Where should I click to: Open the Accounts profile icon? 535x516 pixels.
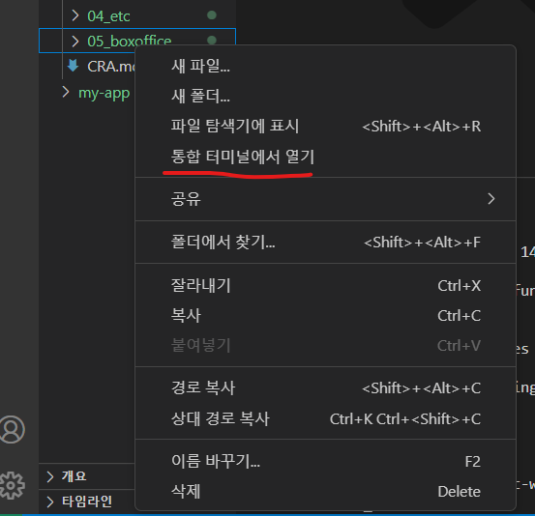click(12, 429)
